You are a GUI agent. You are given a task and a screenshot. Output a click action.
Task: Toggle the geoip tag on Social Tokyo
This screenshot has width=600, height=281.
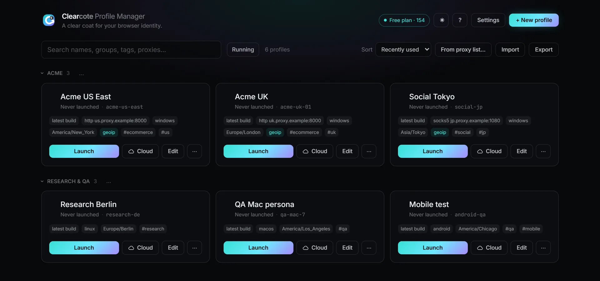pos(440,132)
